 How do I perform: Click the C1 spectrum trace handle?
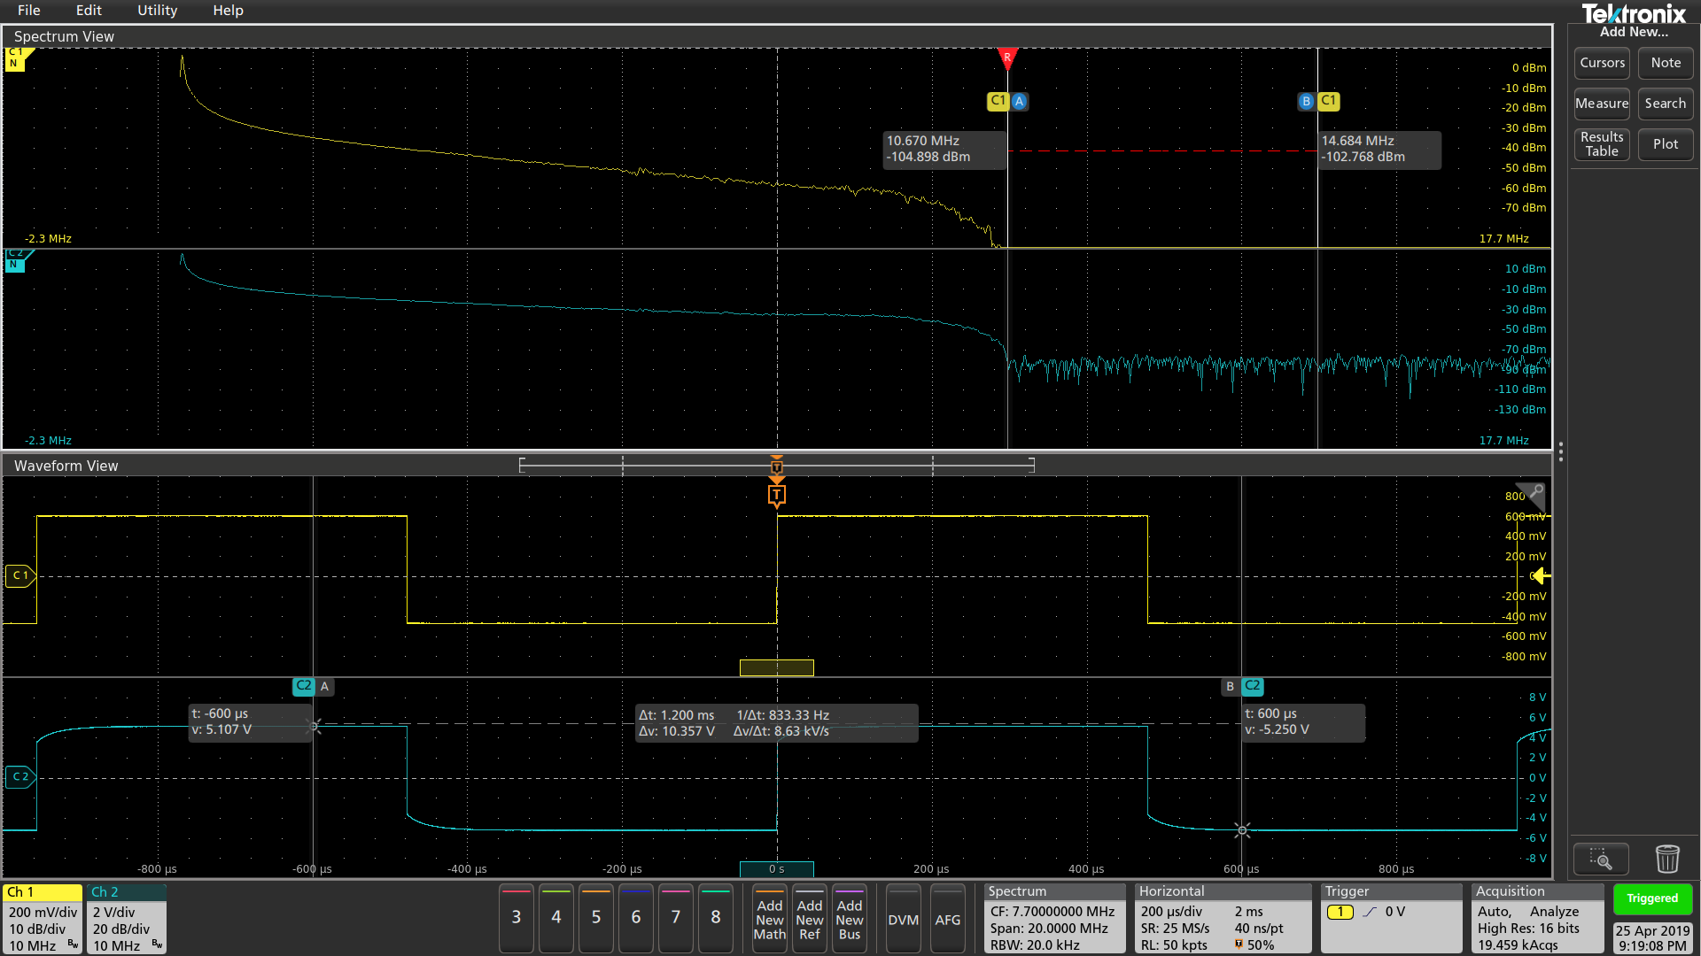coord(17,58)
